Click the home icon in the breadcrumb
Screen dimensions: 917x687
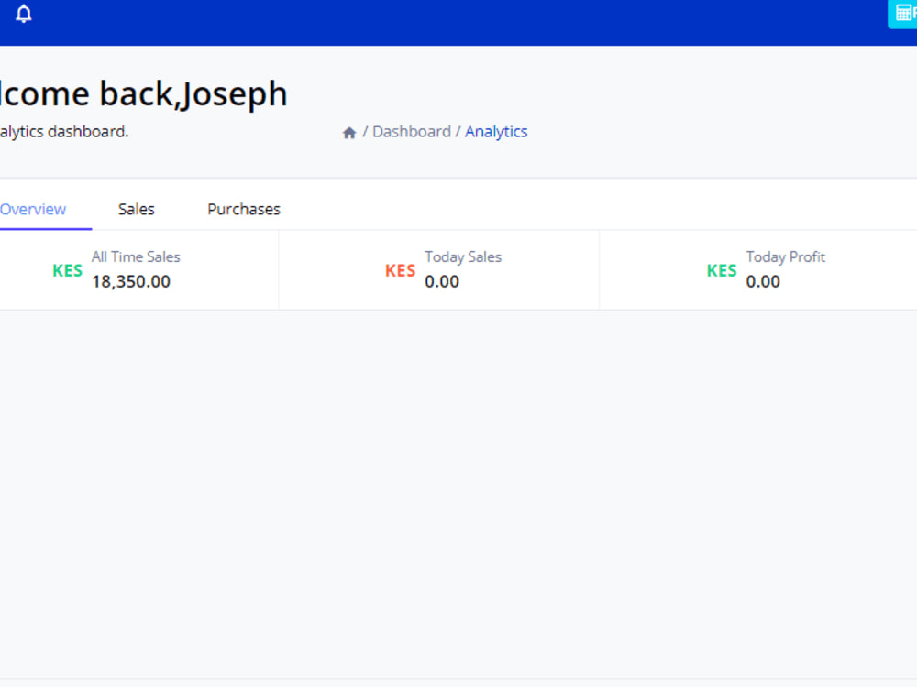tap(349, 132)
